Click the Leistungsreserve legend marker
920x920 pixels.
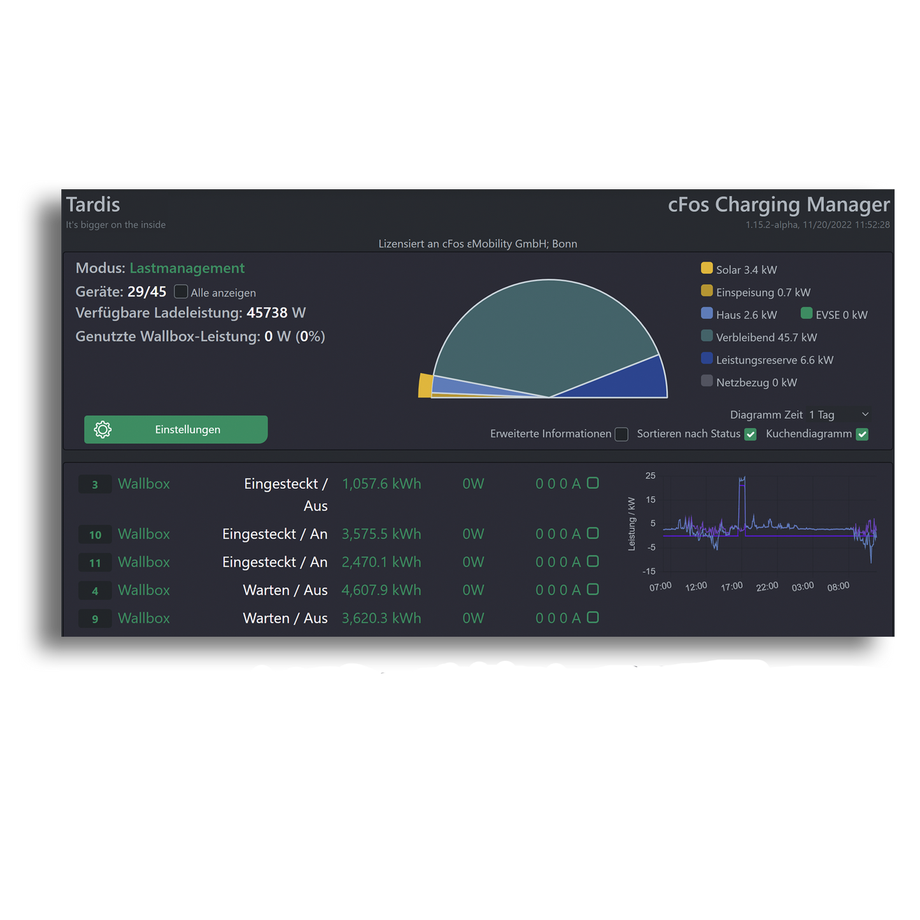pyautogui.click(x=706, y=358)
